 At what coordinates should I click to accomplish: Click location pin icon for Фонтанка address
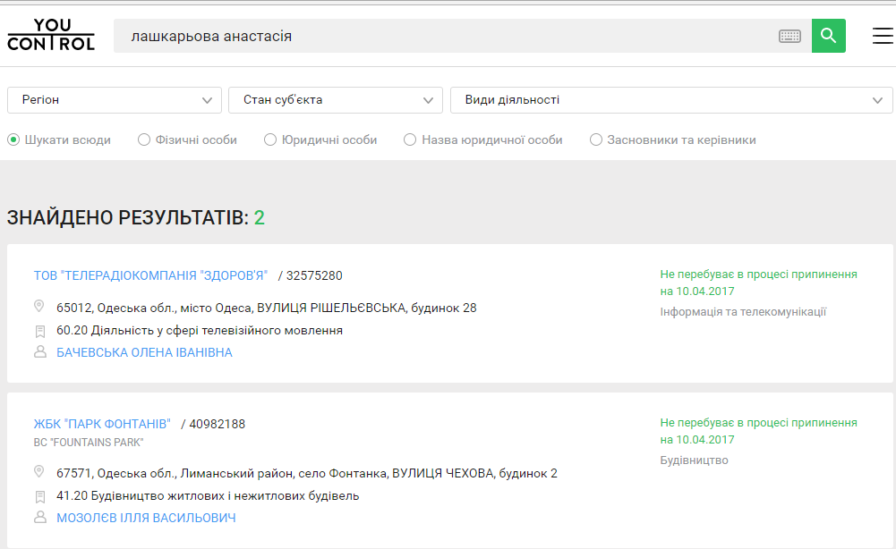click(39, 472)
